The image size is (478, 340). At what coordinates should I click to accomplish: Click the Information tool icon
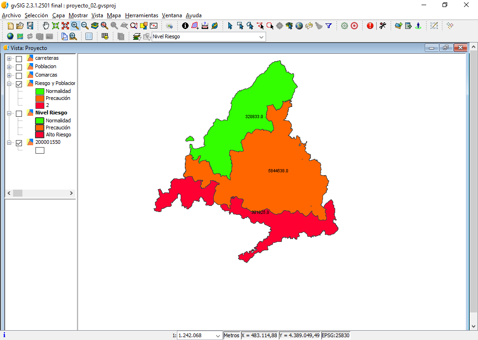(185, 26)
